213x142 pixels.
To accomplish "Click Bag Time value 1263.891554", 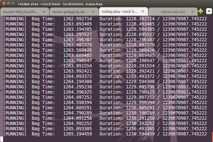I will click(77, 66).
